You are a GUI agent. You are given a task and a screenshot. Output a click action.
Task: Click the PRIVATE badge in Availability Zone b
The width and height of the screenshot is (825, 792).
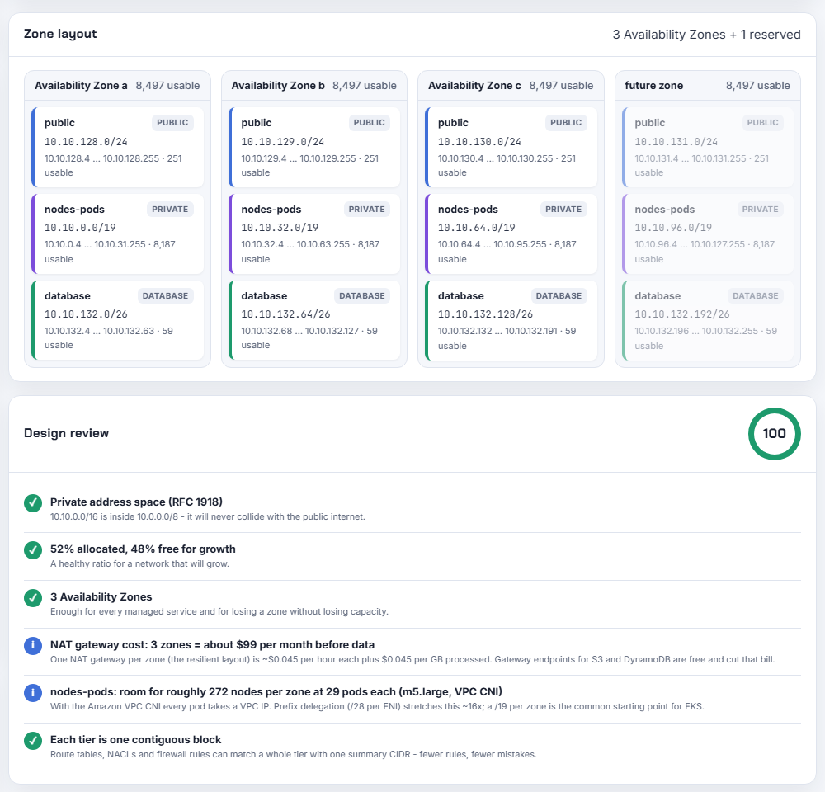[x=367, y=209]
